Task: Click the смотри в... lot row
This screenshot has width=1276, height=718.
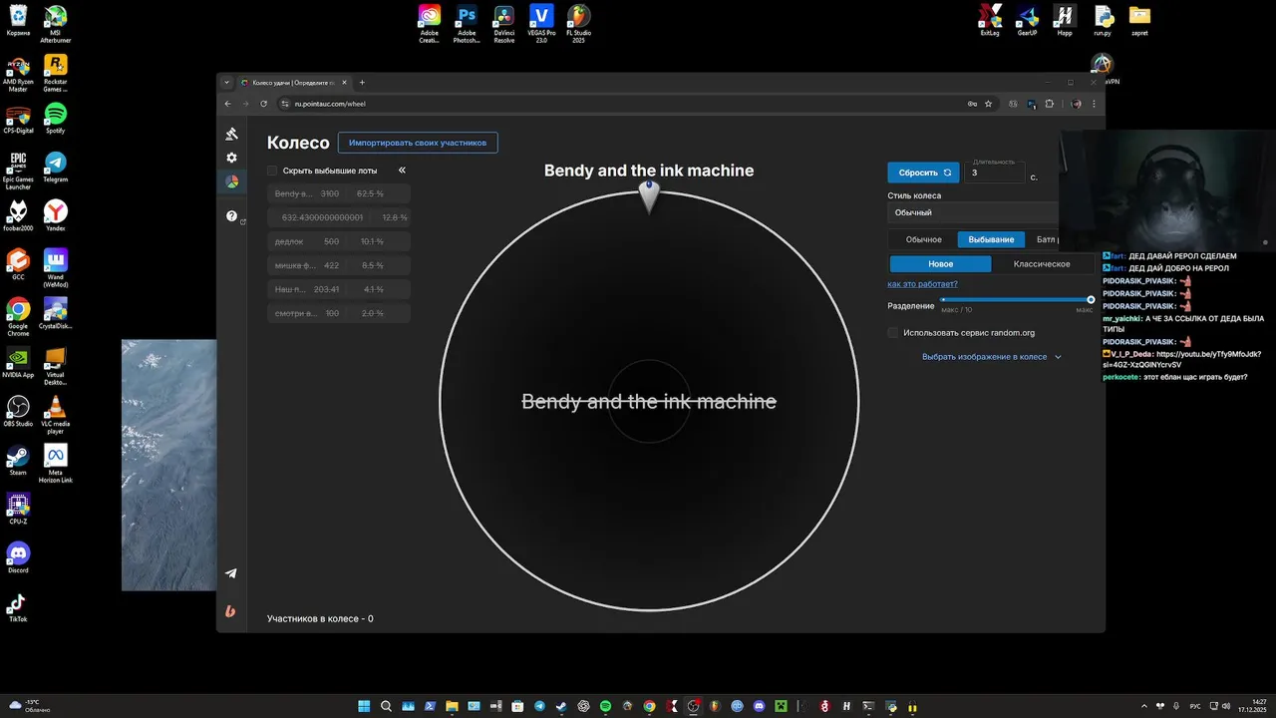Action: point(339,313)
